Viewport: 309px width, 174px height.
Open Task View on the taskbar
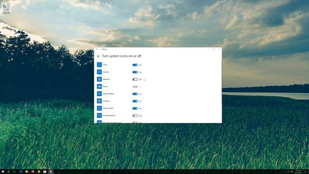(14, 172)
